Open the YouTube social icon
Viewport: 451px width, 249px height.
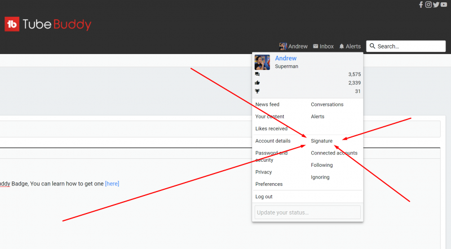(444, 5)
